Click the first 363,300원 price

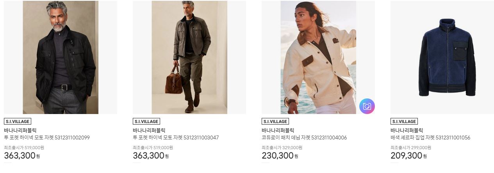pos(22,155)
